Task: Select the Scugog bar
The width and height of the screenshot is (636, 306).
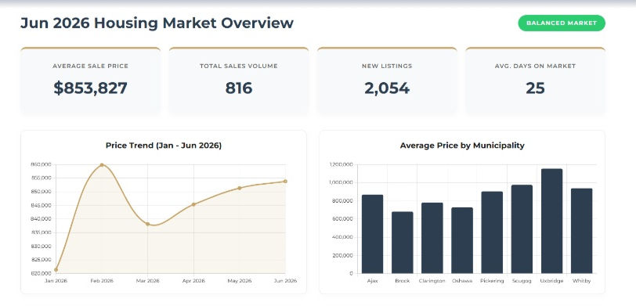Action: coord(522,229)
